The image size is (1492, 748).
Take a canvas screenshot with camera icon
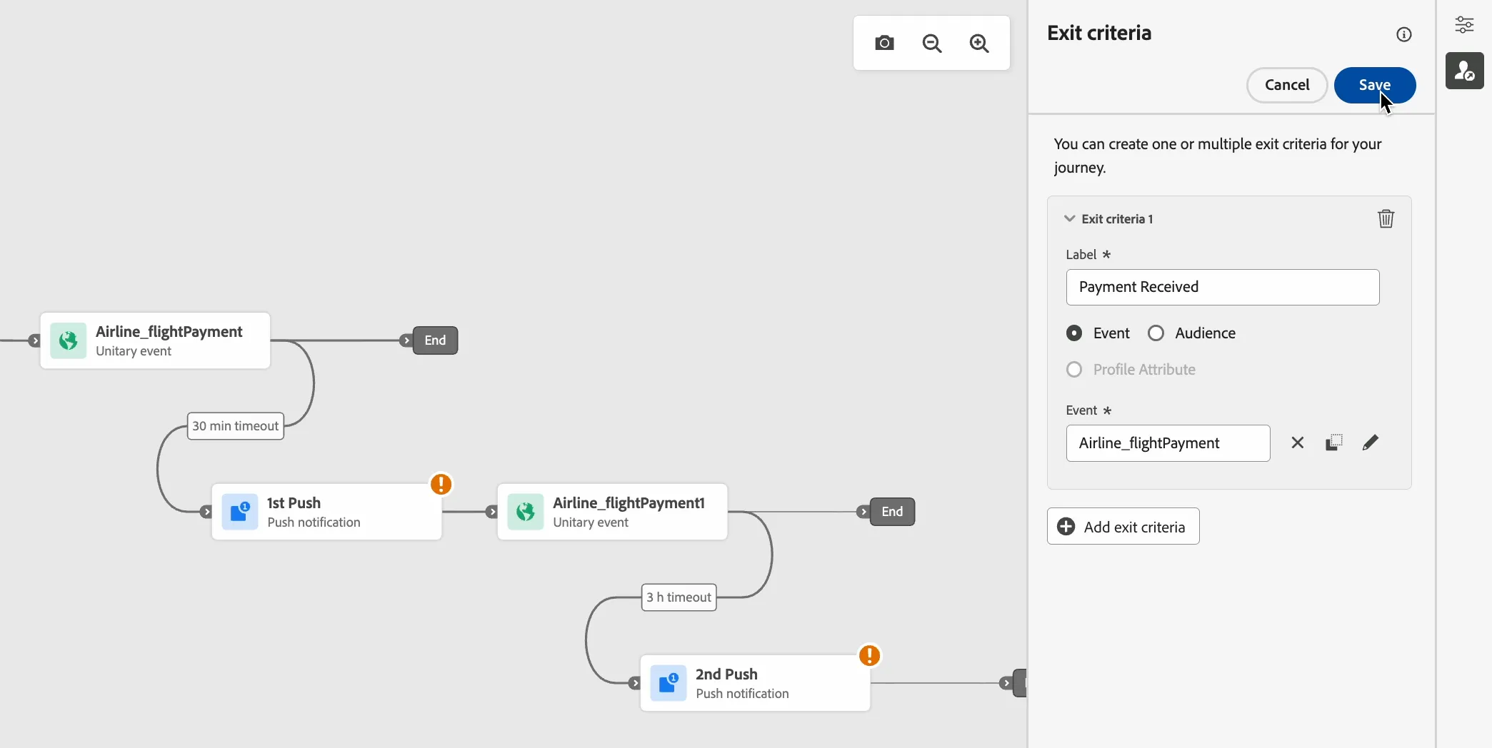tap(884, 43)
